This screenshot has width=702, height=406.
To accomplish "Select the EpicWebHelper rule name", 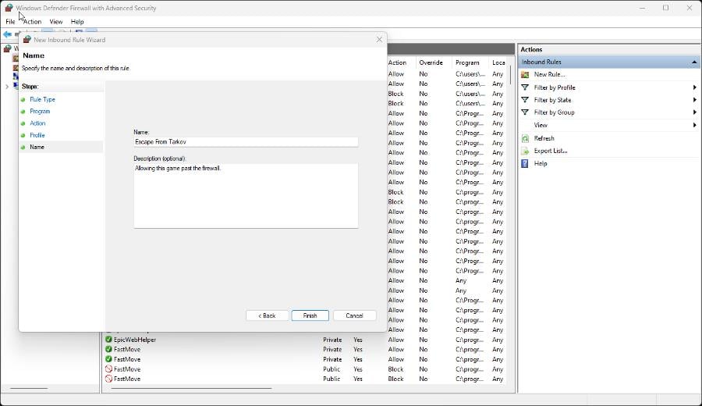I will click(x=135, y=340).
